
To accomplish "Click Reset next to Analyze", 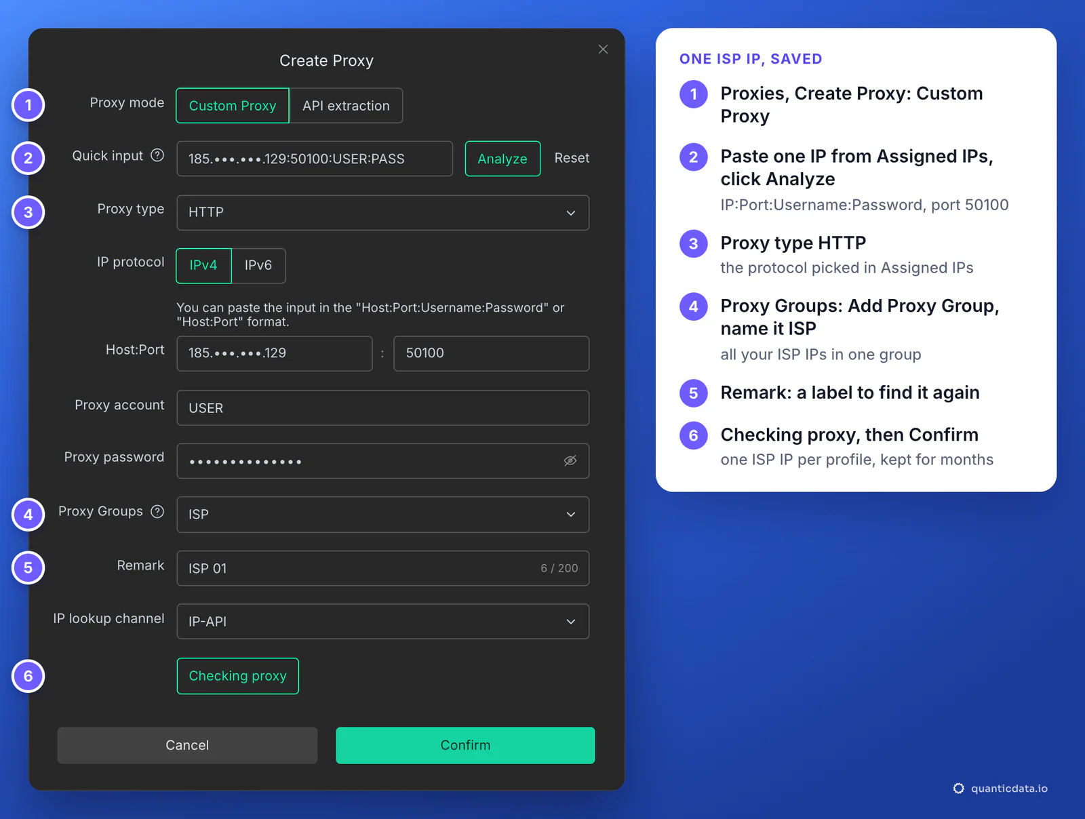I will click(x=572, y=158).
